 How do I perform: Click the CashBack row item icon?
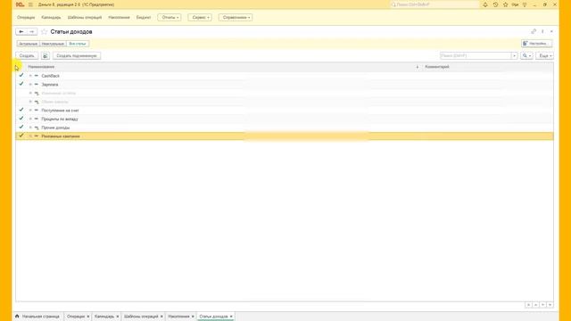point(37,76)
